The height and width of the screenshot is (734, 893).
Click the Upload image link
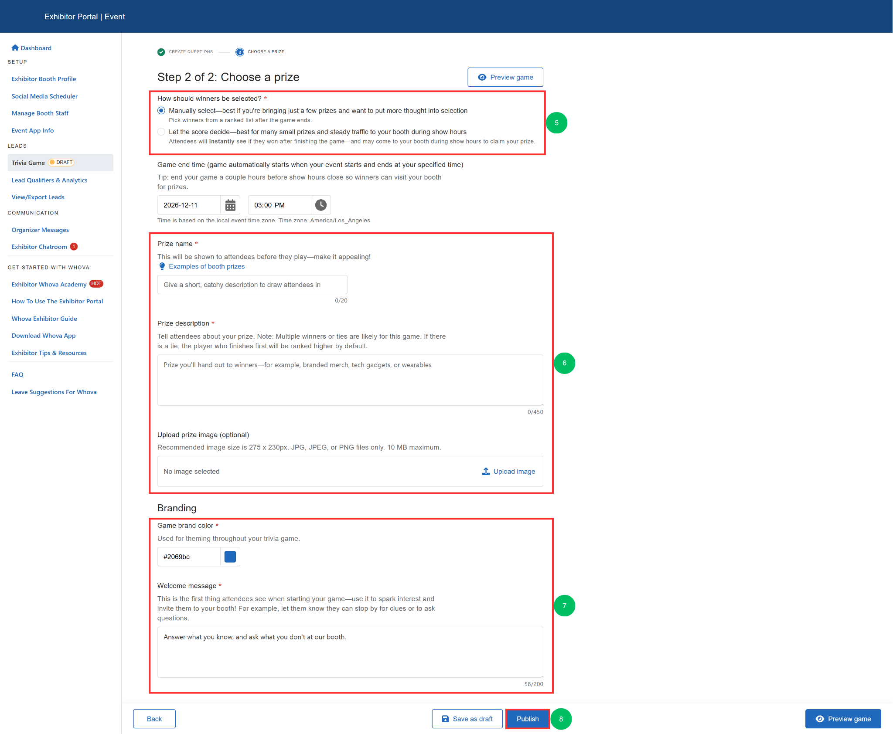pos(508,471)
